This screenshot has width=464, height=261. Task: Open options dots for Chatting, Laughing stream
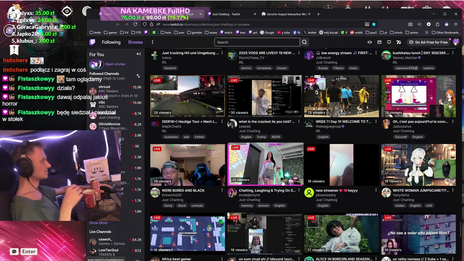[x=299, y=190]
